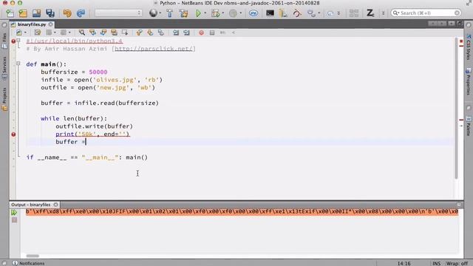The image size is (473, 266).
Task: Open the project configuration combo box
Action: point(118,13)
